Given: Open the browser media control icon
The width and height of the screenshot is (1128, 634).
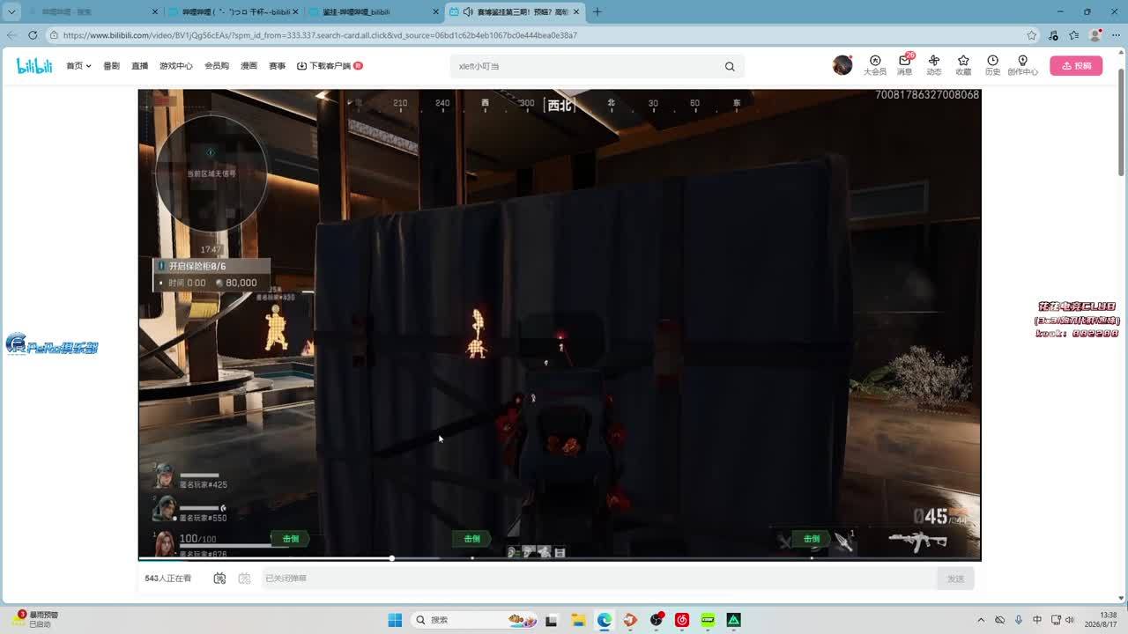Looking at the screenshot, I should coord(1053,35).
